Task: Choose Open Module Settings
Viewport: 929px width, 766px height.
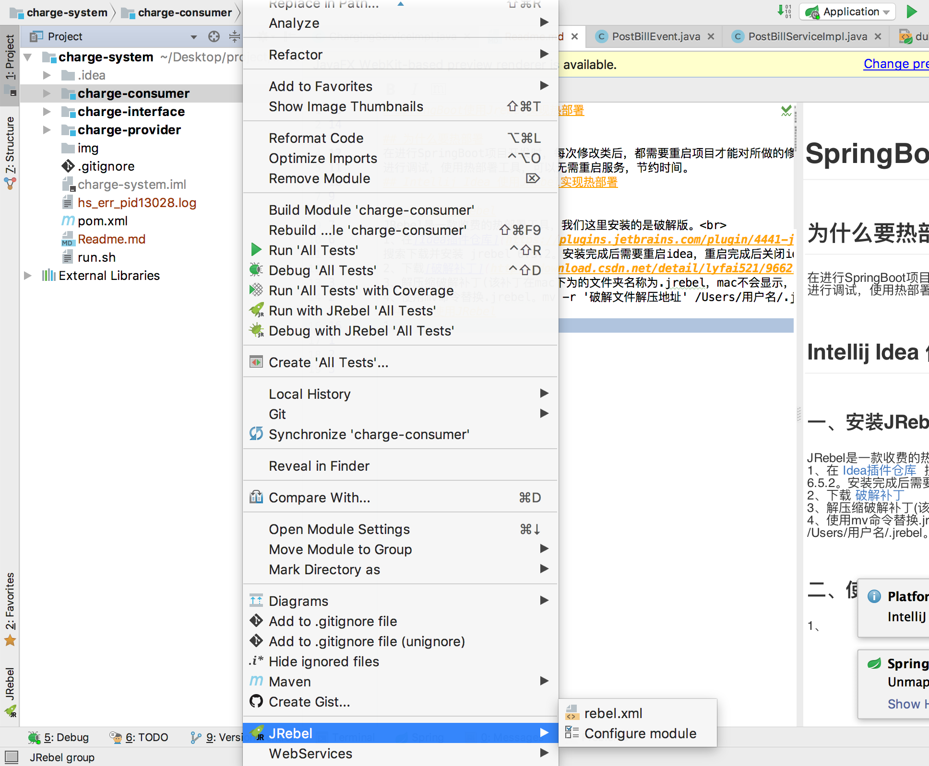Action: (x=400, y=529)
